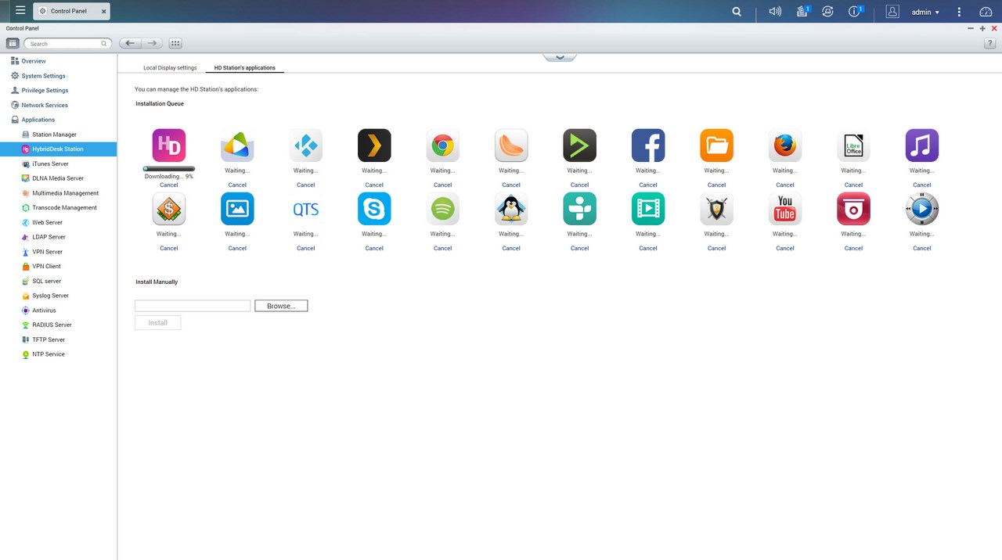
Task: Select the purple music note app icon
Action: [x=922, y=145]
